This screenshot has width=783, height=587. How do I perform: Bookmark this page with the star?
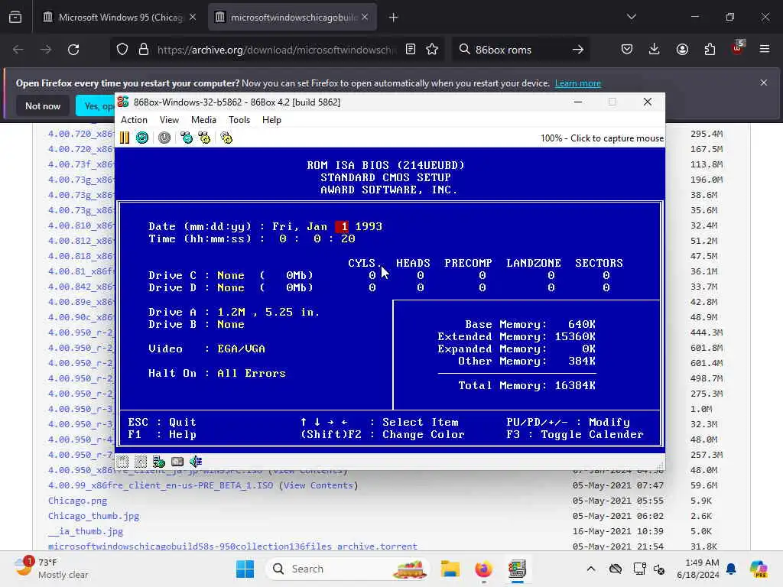click(432, 50)
